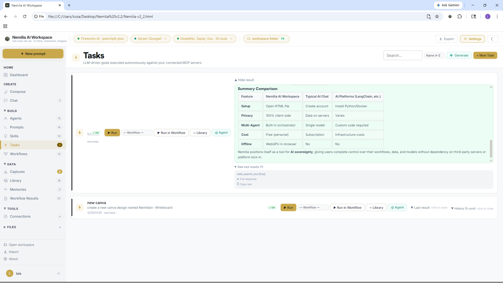Viewport: 503px width, 283px height.
Task: Open the Chrome profile avatar L
Action: 488,17
